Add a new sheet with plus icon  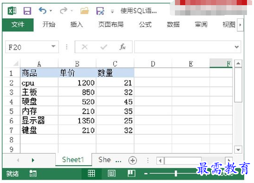[132, 160]
